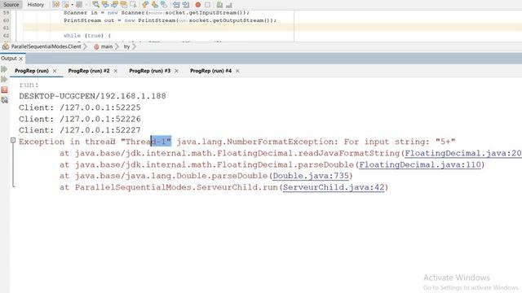522x293 pixels.
Task: Click the second green Re-run with options icon
Action: tap(4, 80)
